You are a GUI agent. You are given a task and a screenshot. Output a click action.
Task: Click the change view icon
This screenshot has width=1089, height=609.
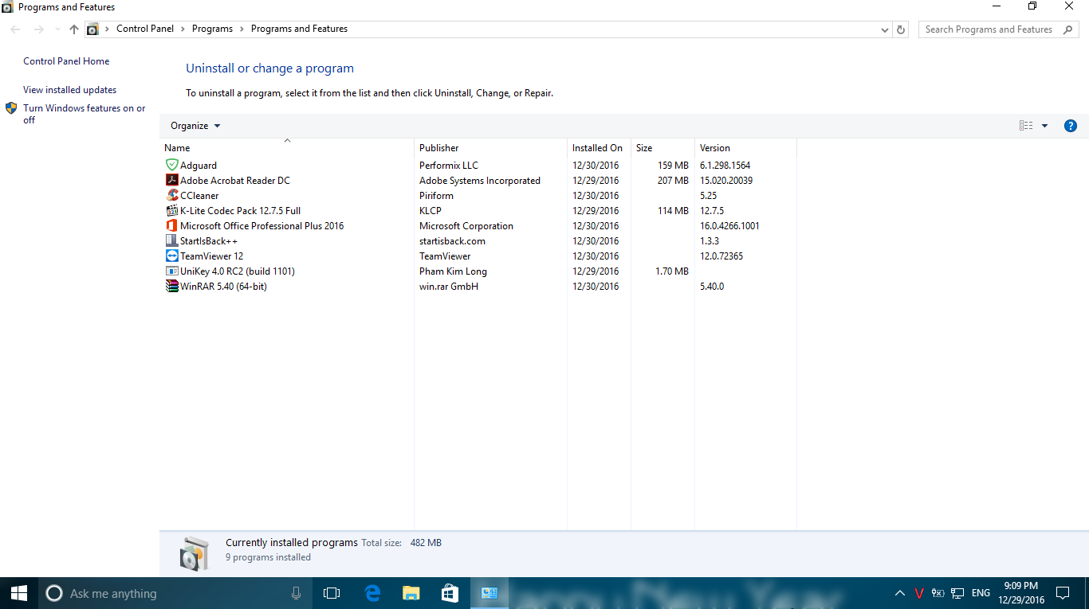[x=1026, y=126]
